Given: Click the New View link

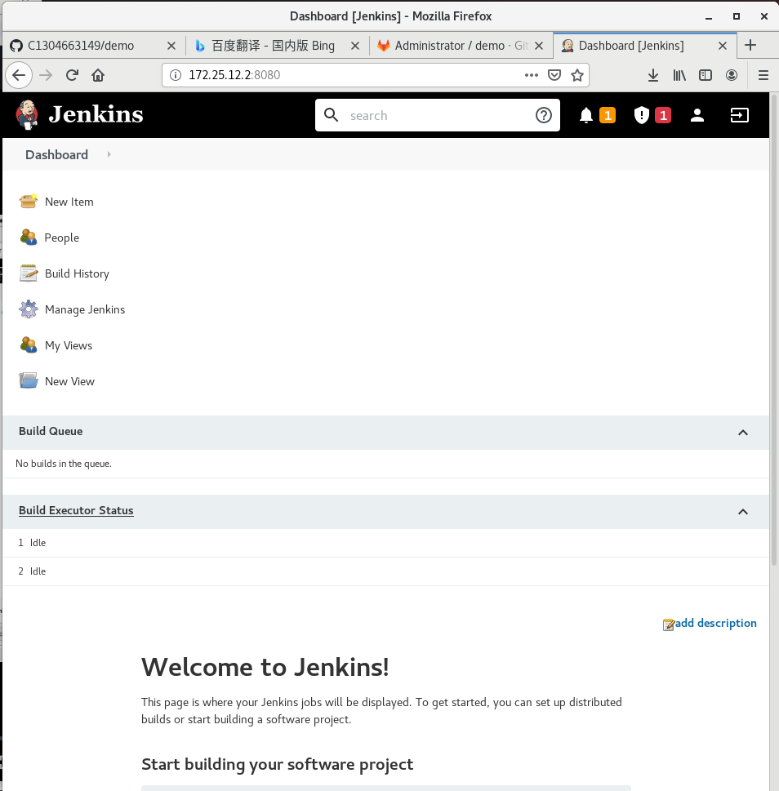Looking at the screenshot, I should [x=69, y=381].
